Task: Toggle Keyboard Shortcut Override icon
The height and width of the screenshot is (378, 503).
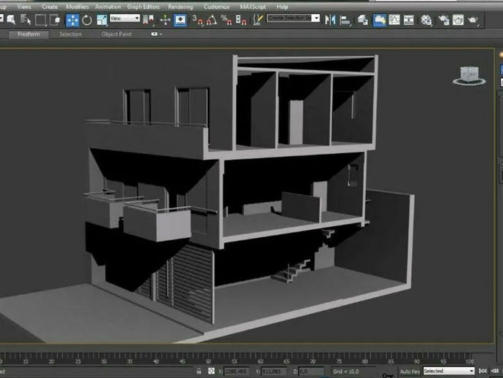Action: click(180, 20)
